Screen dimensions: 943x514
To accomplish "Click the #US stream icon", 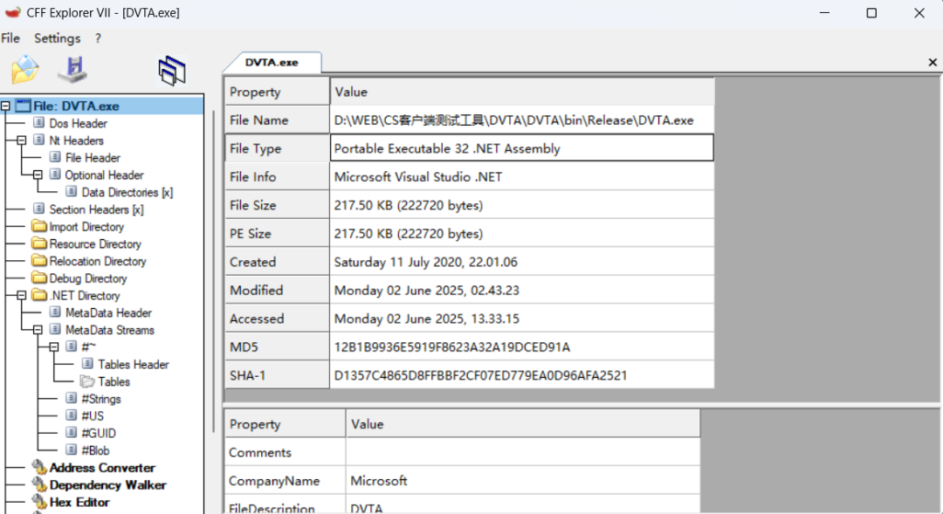I will [x=72, y=415].
